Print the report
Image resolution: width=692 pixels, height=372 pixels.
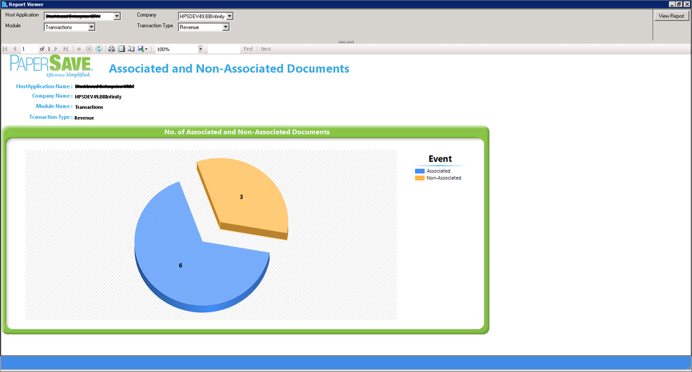click(x=112, y=49)
